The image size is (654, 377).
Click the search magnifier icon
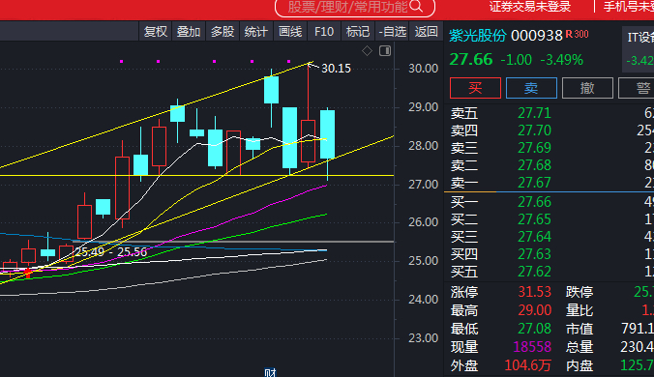coord(416,6)
